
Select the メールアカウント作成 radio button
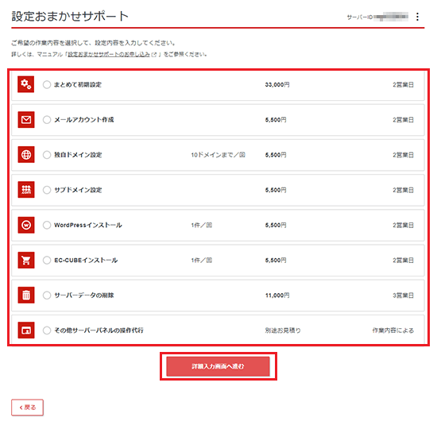pos(47,120)
